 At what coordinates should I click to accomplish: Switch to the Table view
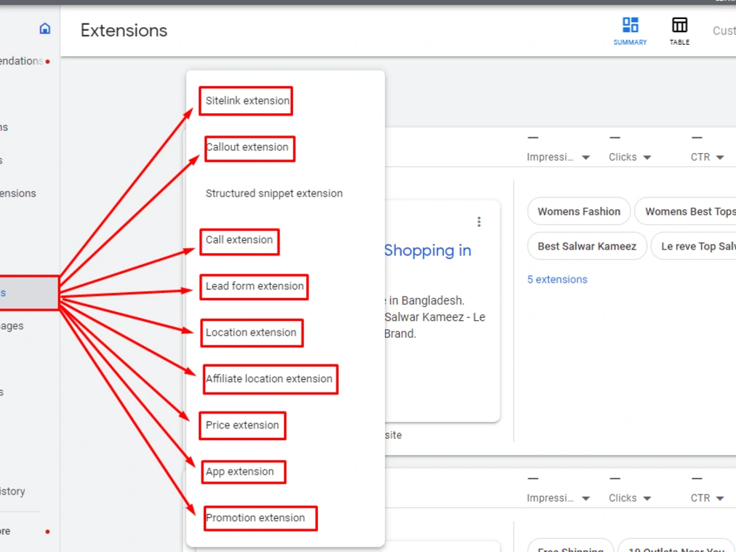[679, 32]
